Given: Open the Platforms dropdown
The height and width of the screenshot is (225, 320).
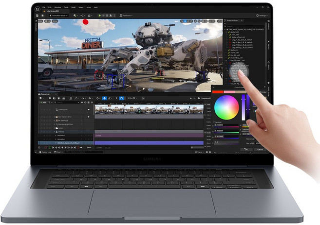Looking at the screenshot, I should pyautogui.click(x=126, y=16).
